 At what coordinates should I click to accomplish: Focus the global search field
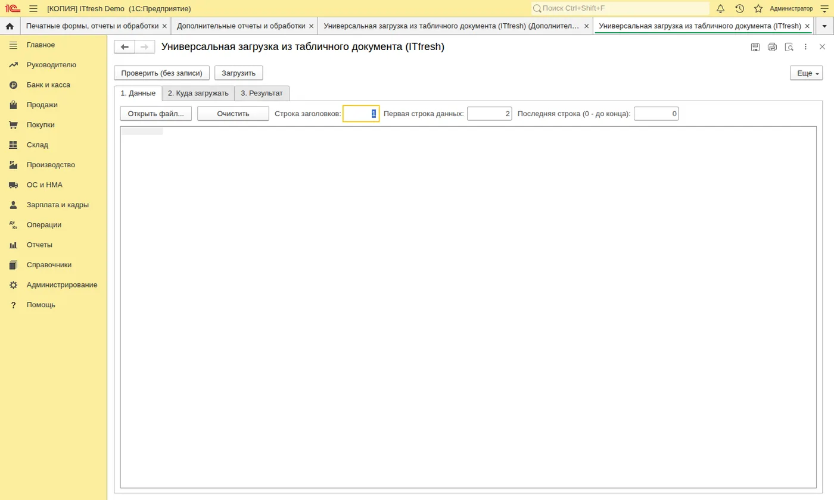(x=620, y=8)
